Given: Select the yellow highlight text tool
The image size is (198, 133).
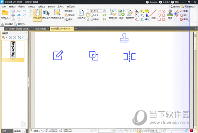Looking at the screenshot, I should (x=142, y=11).
